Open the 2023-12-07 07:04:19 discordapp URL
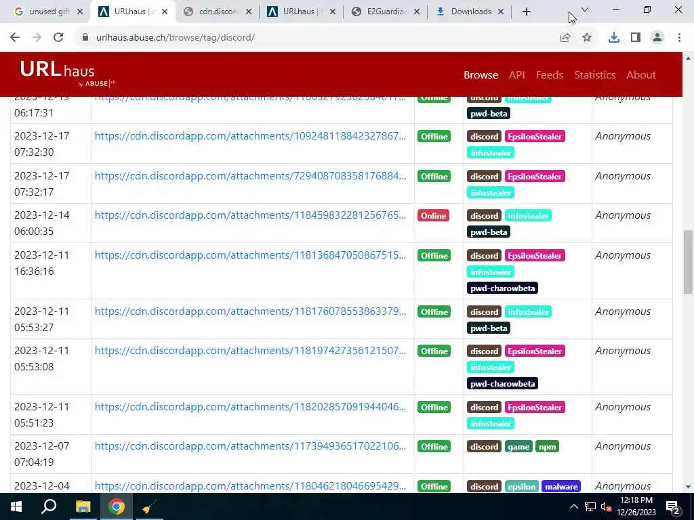Screen dimensions: 694x520 [250, 446]
